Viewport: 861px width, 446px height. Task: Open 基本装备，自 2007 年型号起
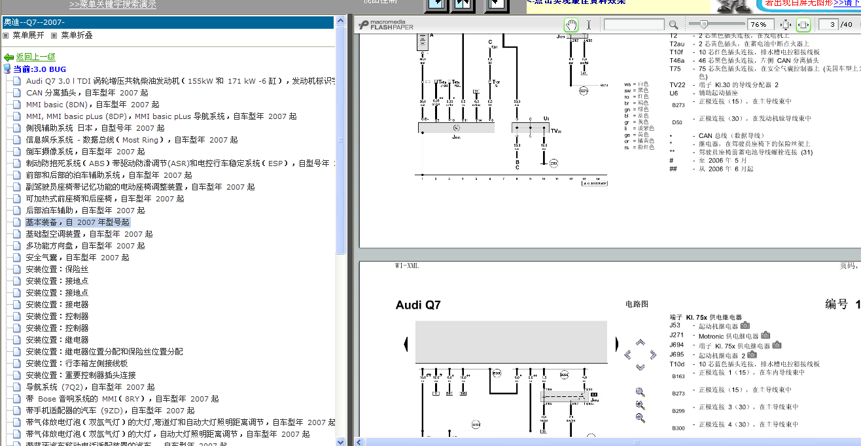[x=77, y=222]
